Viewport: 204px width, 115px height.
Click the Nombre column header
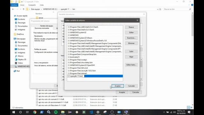[x=39, y=13]
